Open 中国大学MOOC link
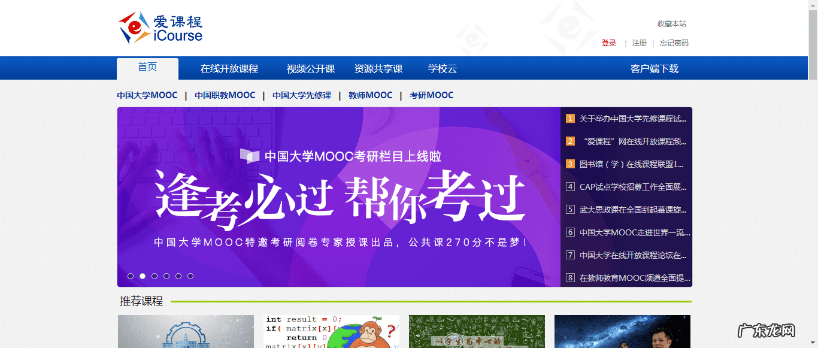Viewport: 818px width, 348px height. pyautogui.click(x=147, y=95)
